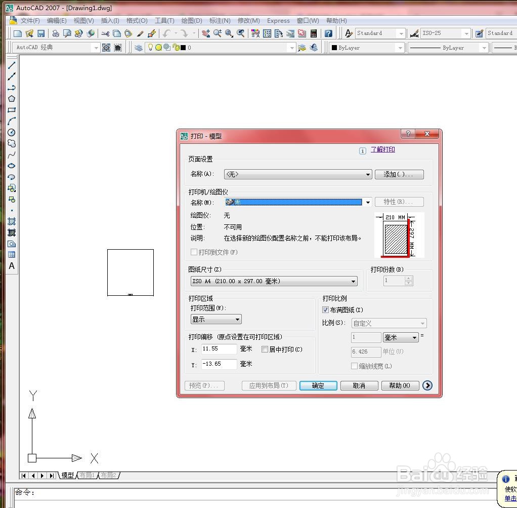Expand more plot options arrow button
The height and width of the screenshot is (508, 517).
[427, 385]
